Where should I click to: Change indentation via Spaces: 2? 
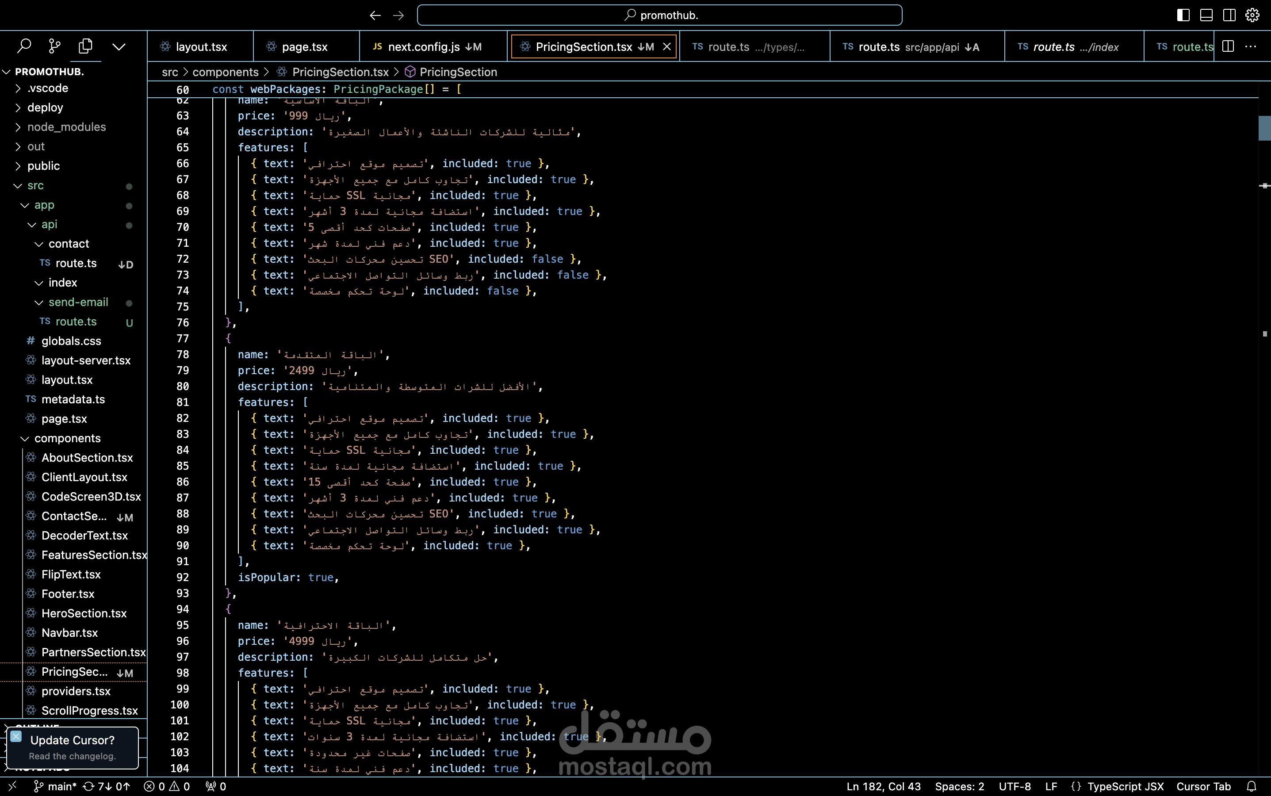tap(959, 787)
